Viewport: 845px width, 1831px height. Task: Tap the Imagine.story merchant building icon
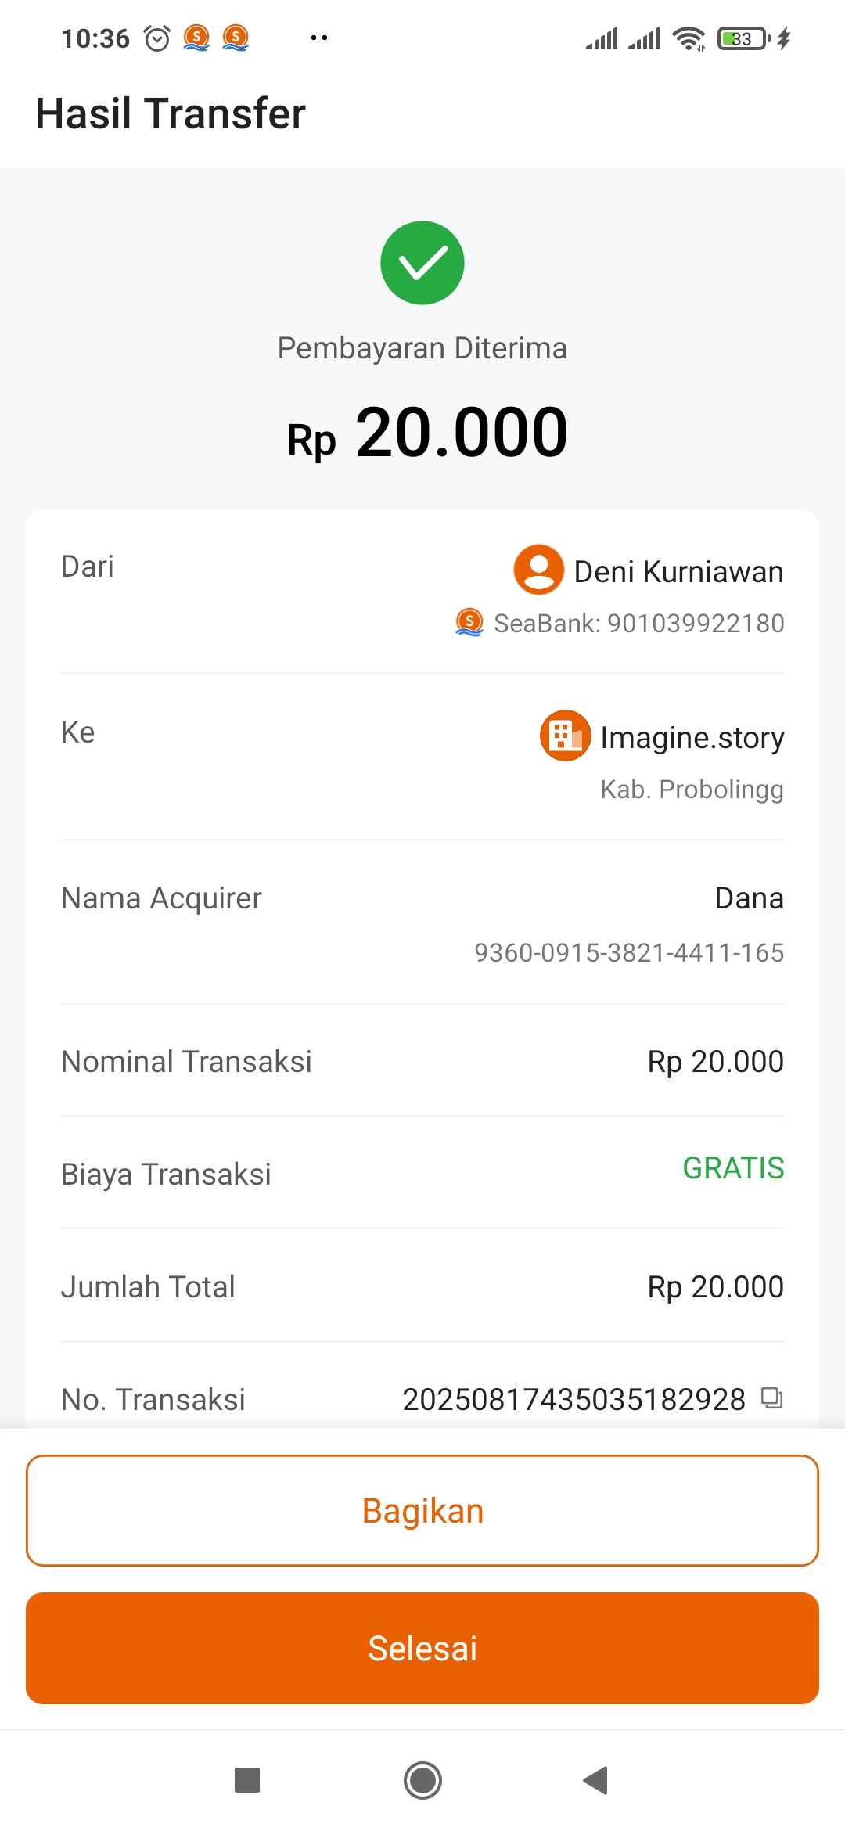pyautogui.click(x=565, y=736)
